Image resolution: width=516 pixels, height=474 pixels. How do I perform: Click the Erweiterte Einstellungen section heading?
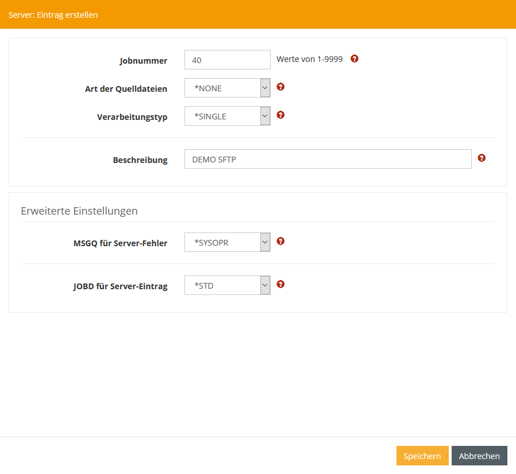(79, 211)
